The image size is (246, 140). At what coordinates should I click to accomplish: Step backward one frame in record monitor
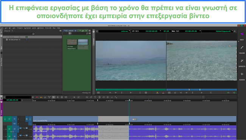181,93
